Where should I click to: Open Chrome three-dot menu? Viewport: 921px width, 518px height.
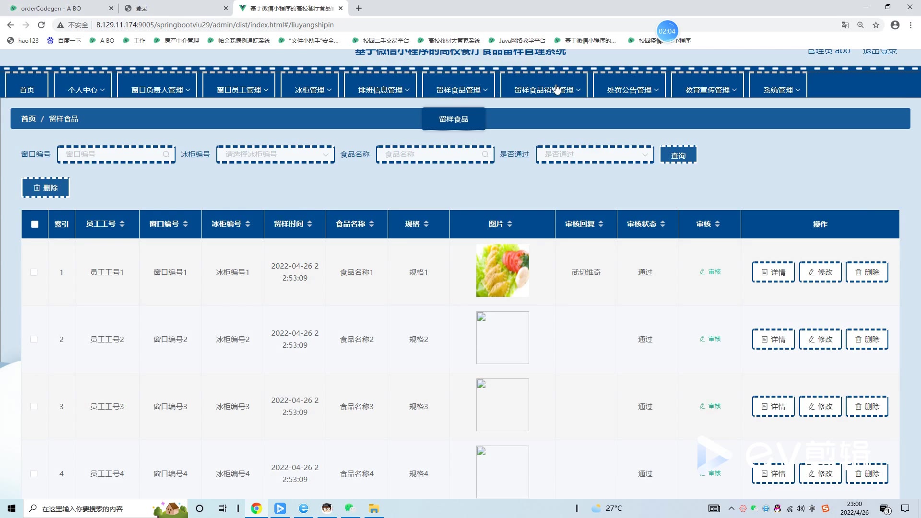910,25
